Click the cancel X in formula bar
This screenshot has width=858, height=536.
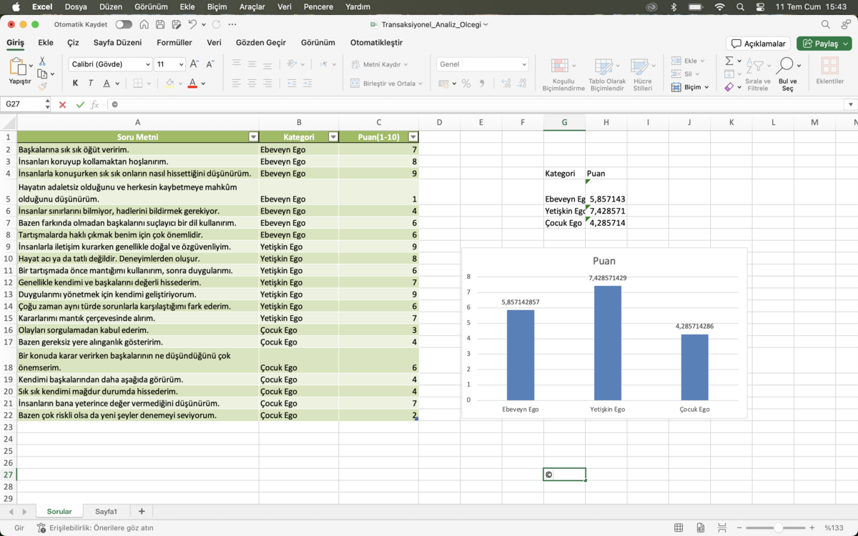pyautogui.click(x=62, y=104)
